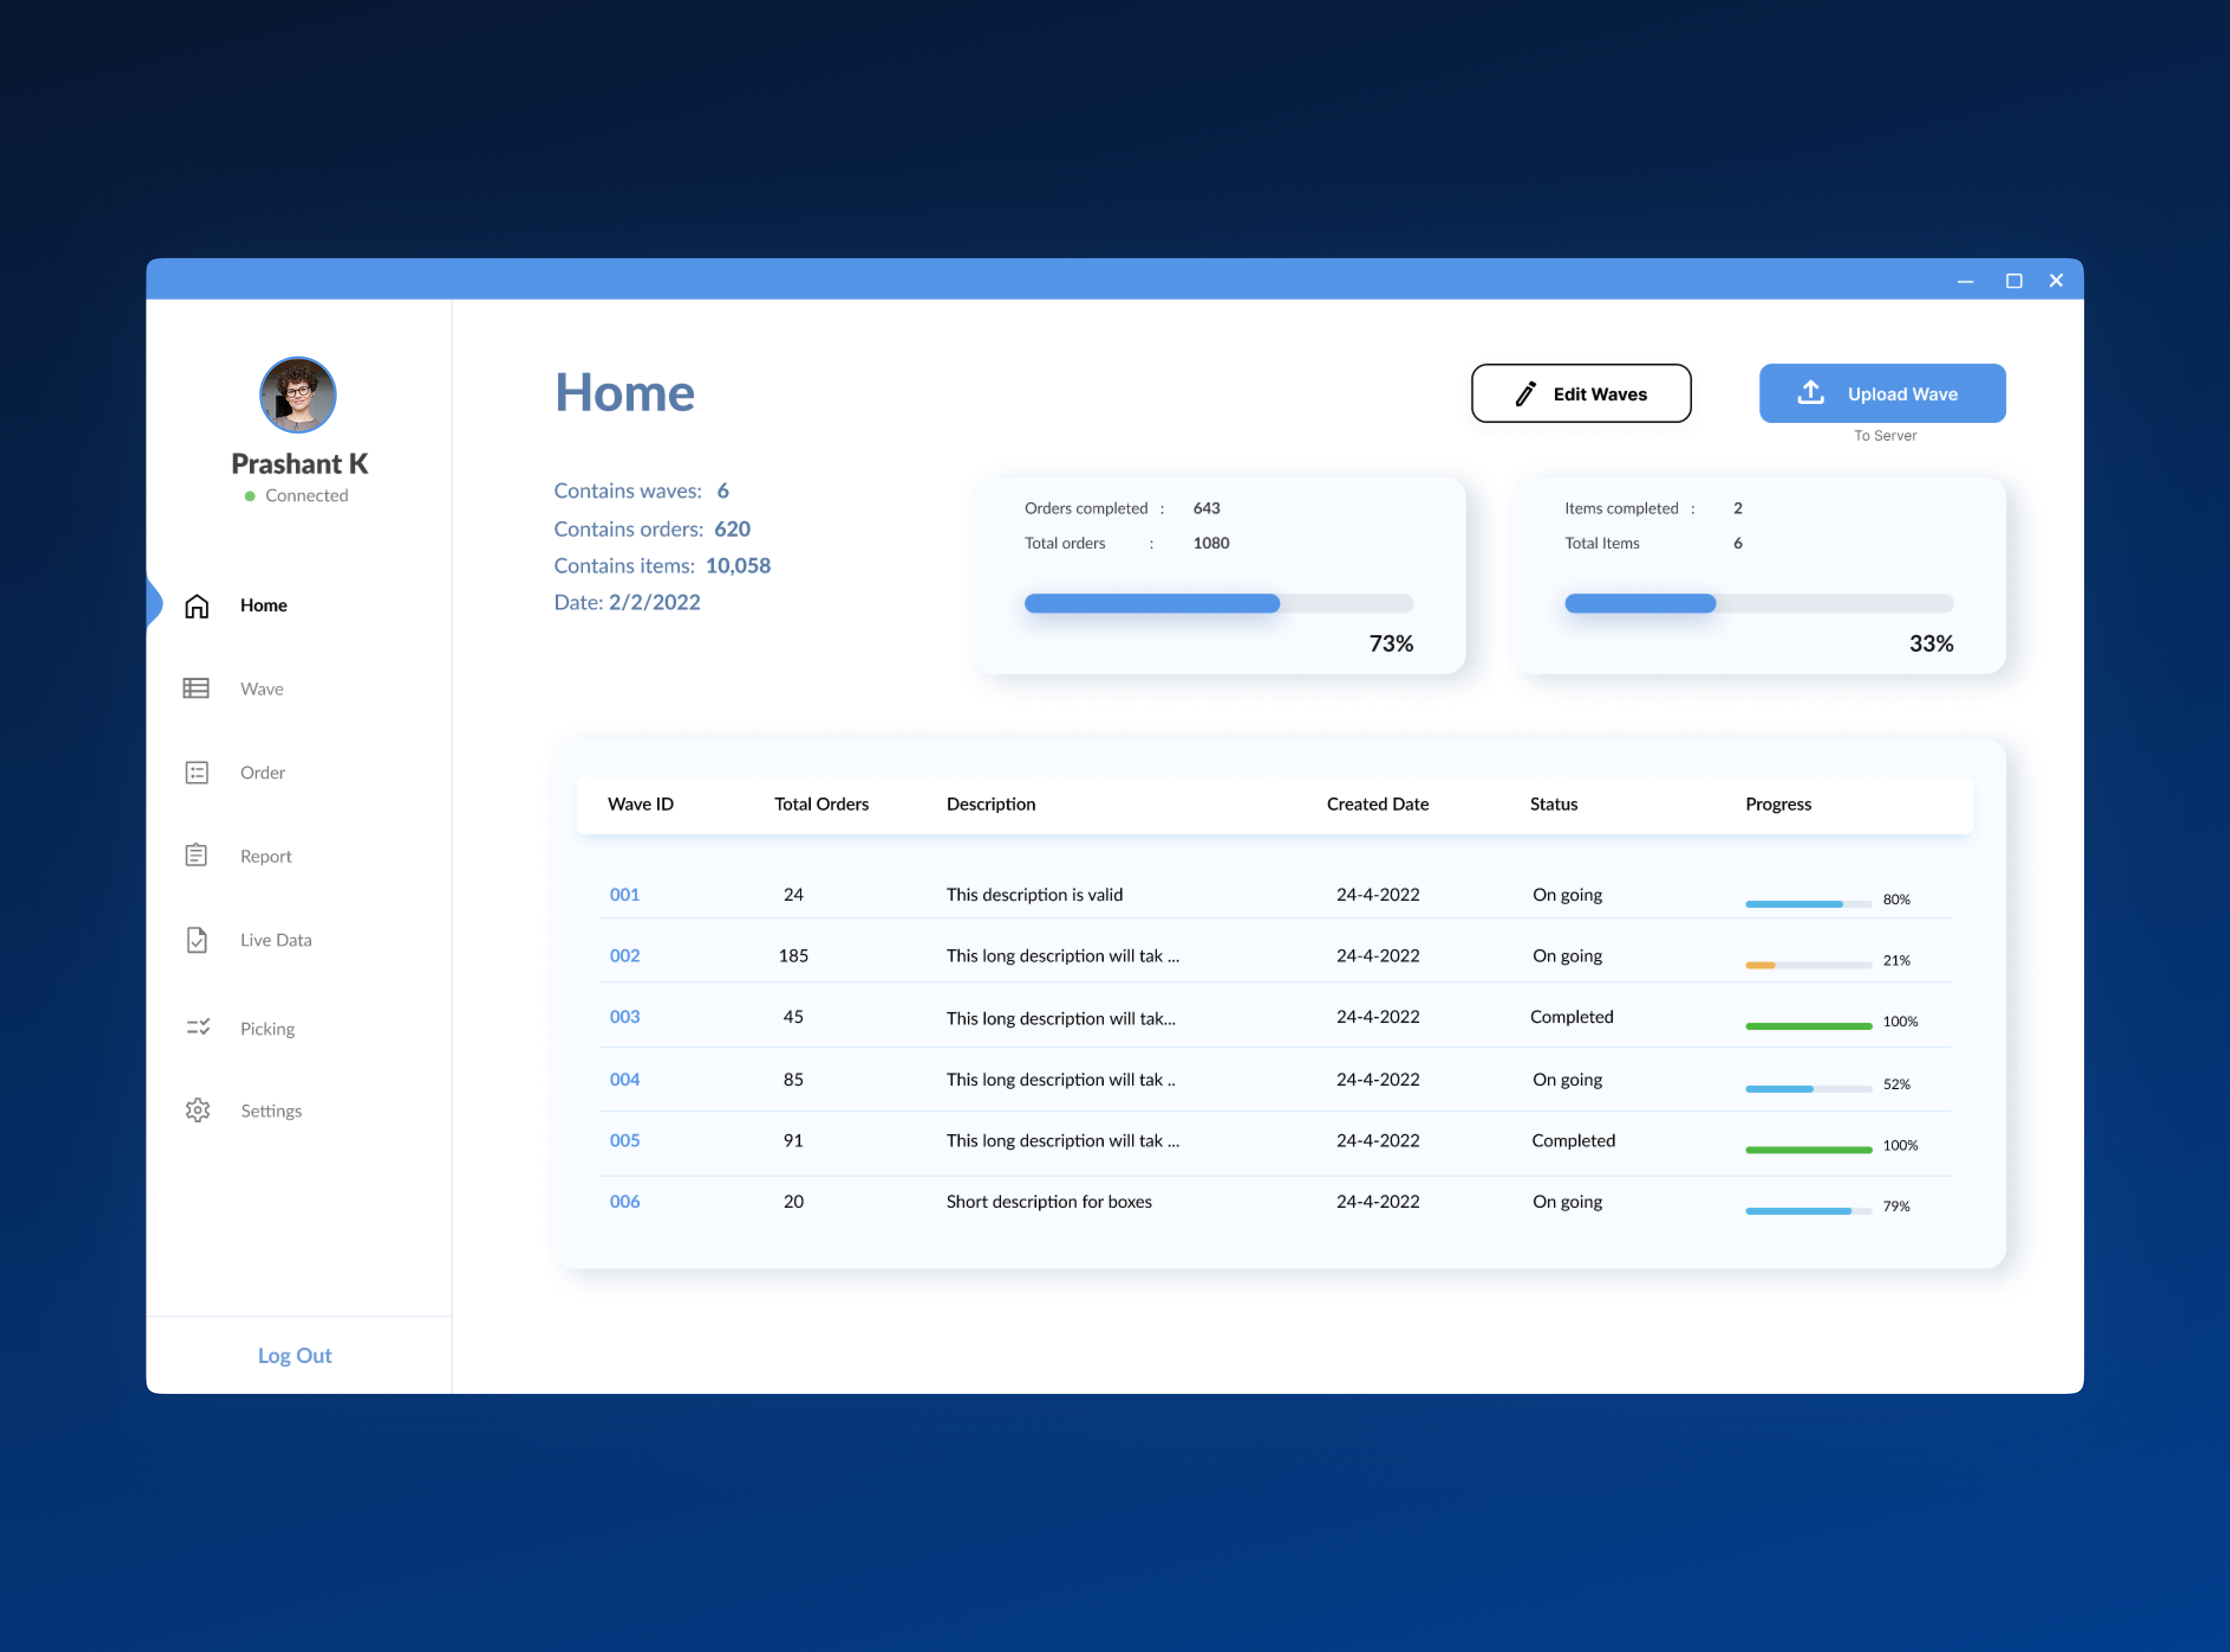The height and width of the screenshot is (1652, 2230).
Task: Click the Report clipboard icon
Action: [x=196, y=855]
